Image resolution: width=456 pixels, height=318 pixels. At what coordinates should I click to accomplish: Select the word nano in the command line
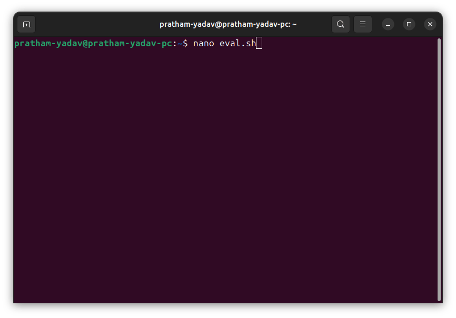(x=203, y=43)
